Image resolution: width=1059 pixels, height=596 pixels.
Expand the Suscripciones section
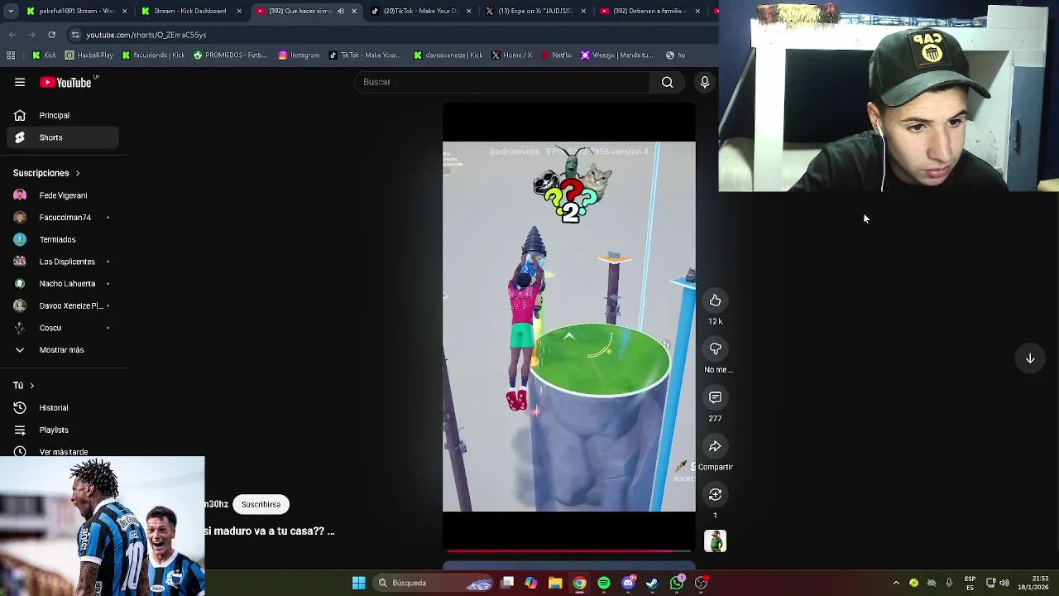pyautogui.click(x=46, y=173)
